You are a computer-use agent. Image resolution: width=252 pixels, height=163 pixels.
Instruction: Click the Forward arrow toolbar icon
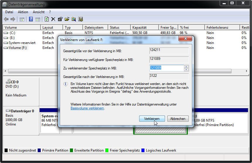(x=13, y=19)
